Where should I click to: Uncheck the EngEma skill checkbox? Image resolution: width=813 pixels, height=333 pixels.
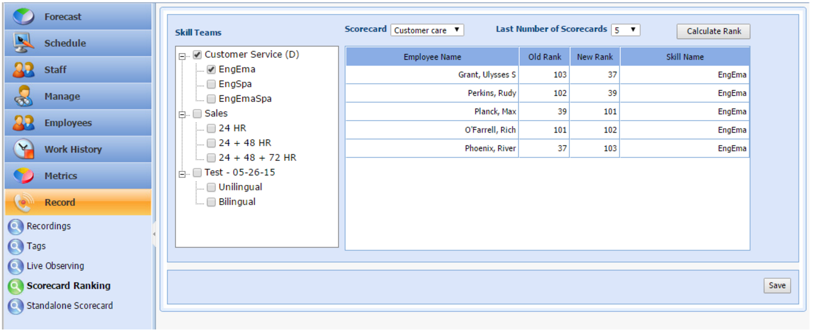[x=211, y=70]
